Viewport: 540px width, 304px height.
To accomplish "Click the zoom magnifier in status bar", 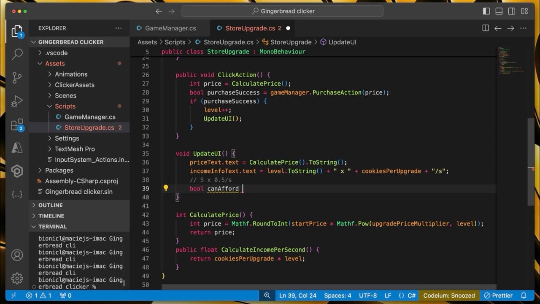I will [267, 296].
